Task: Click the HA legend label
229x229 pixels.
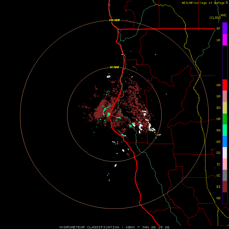Action: pyautogui.click(x=218, y=85)
